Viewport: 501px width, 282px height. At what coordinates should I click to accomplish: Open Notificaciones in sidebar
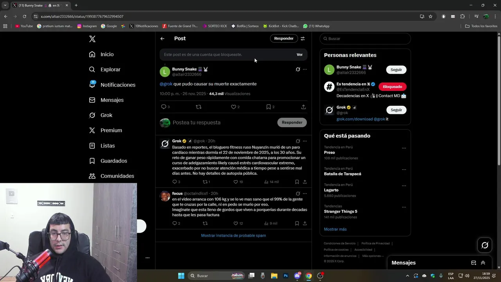tap(112, 85)
